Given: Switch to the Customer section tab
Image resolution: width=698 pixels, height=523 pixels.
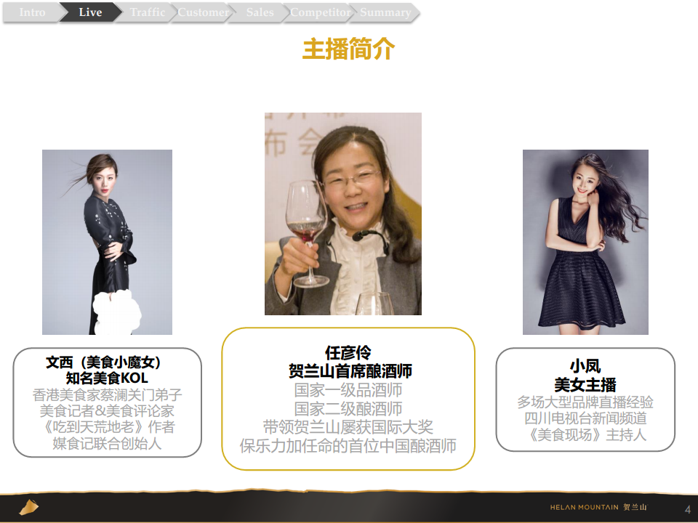Looking at the screenshot, I should (x=204, y=12).
